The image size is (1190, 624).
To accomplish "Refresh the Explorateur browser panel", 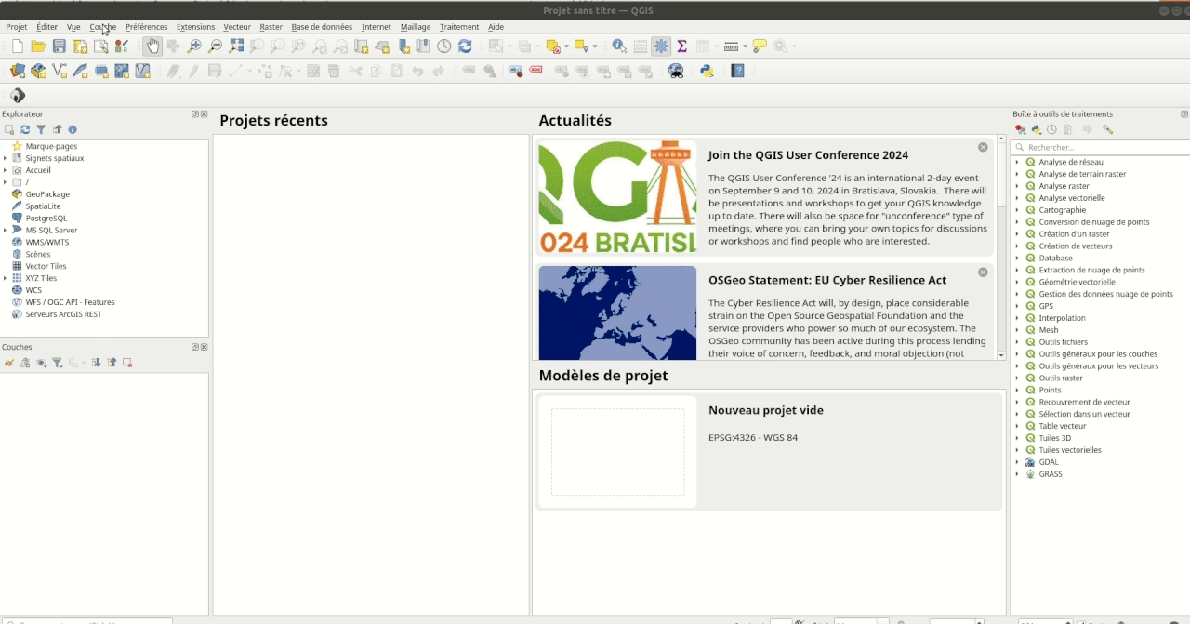I will point(25,129).
